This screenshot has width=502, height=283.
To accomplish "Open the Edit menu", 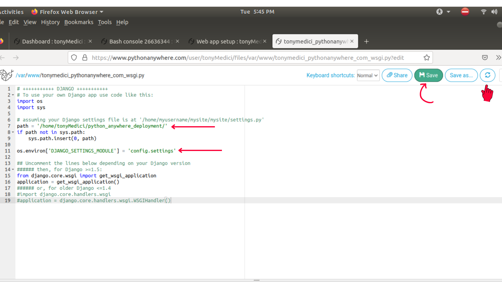I will (14, 22).
